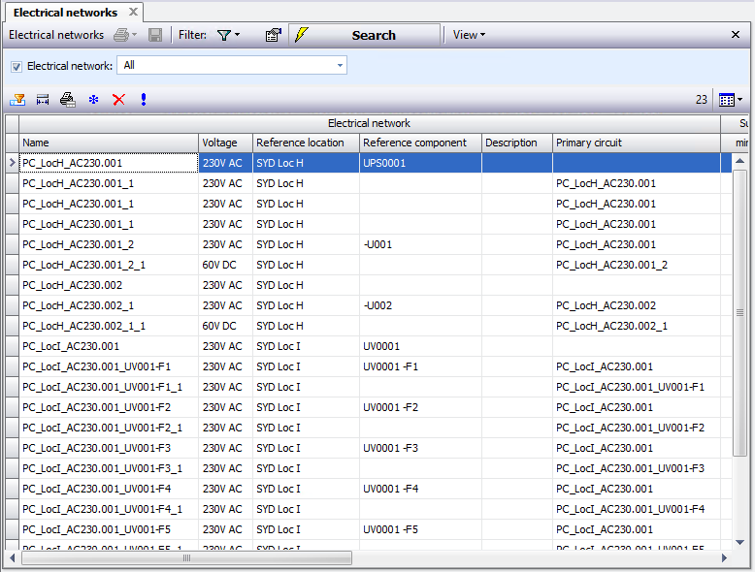Click the Name column header
Screen dimensions: 755x572
pos(109,143)
